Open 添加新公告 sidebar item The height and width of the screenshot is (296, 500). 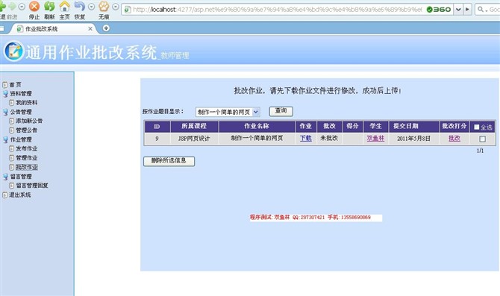(29, 121)
